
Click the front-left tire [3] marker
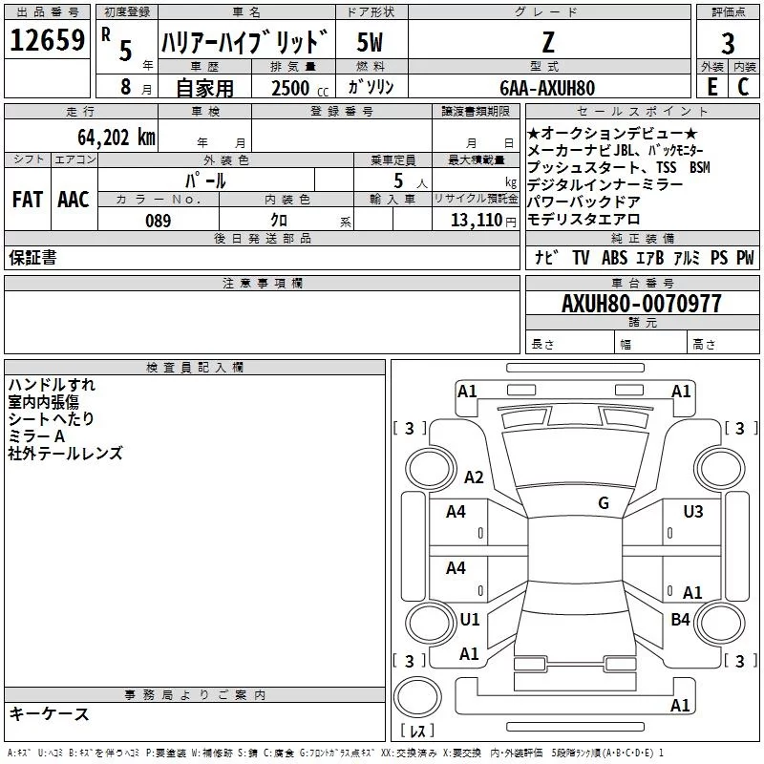point(410,428)
